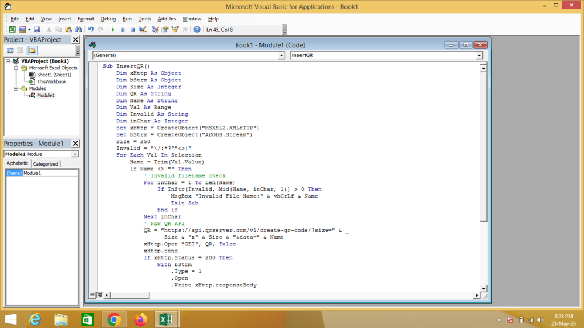This screenshot has height=328, width=584.
Task: Open the File menu
Action: pyautogui.click(x=15, y=19)
